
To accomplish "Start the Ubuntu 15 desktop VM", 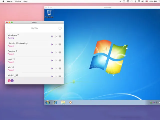I will pos(52,44).
